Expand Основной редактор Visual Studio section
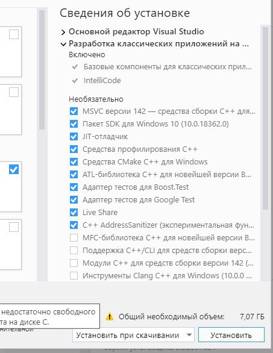The height and width of the screenshot is (353, 273). pos(63,32)
